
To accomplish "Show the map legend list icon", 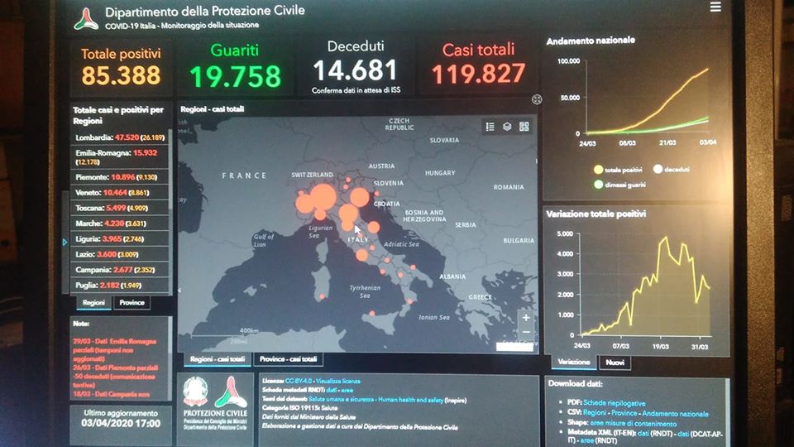I will [490, 127].
